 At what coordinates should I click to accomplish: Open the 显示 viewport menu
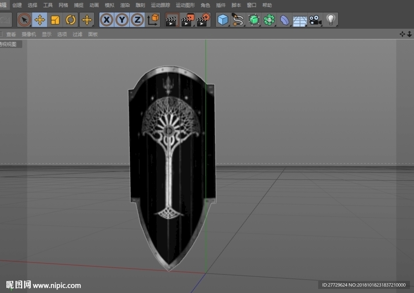click(x=46, y=34)
